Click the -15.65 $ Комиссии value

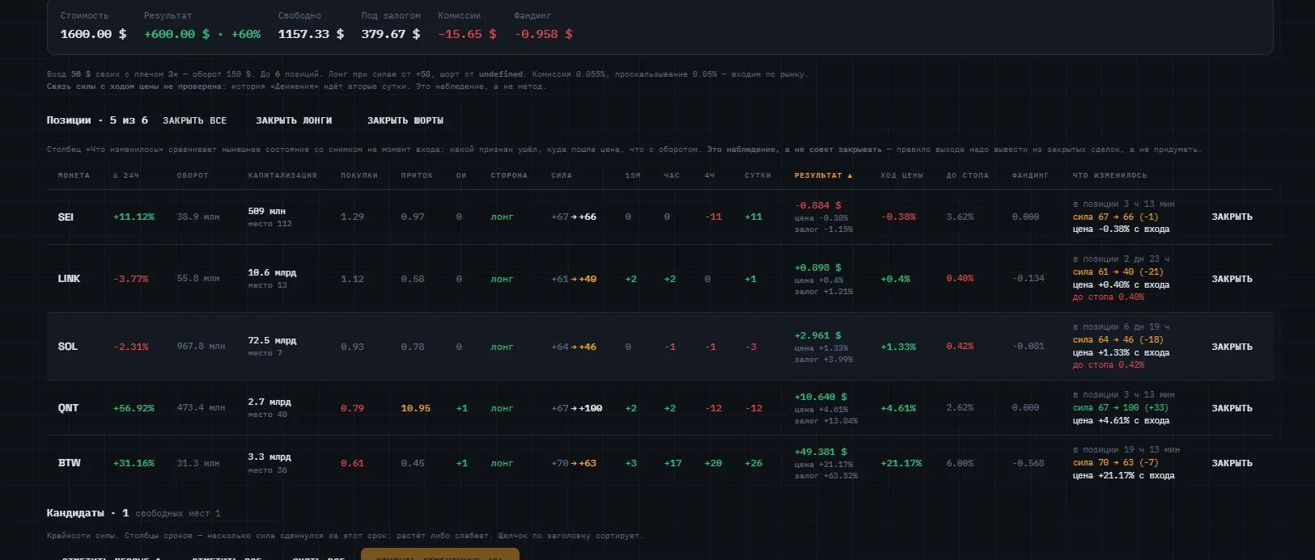point(467,34)
